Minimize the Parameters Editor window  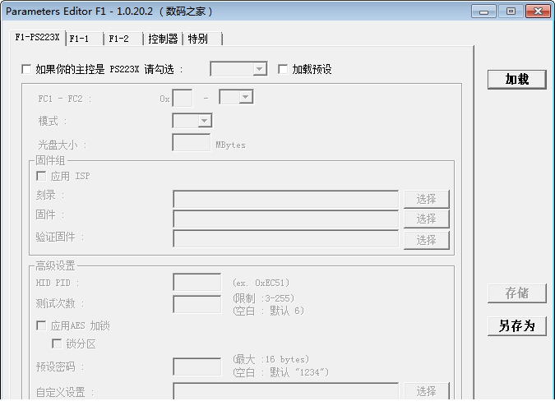click(x=483, y=12)
